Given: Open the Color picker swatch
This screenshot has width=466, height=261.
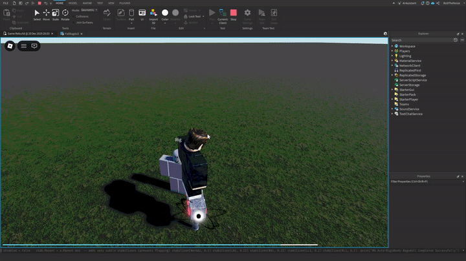Looking at the screenshot, I should coord(165,13).
